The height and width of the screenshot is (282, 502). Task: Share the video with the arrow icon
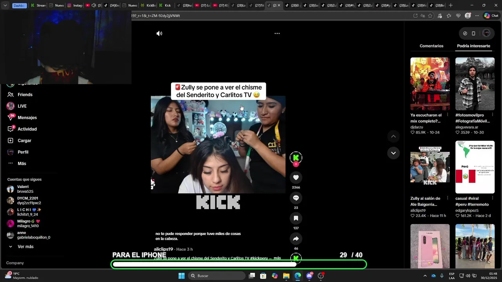tap(296, 239)
